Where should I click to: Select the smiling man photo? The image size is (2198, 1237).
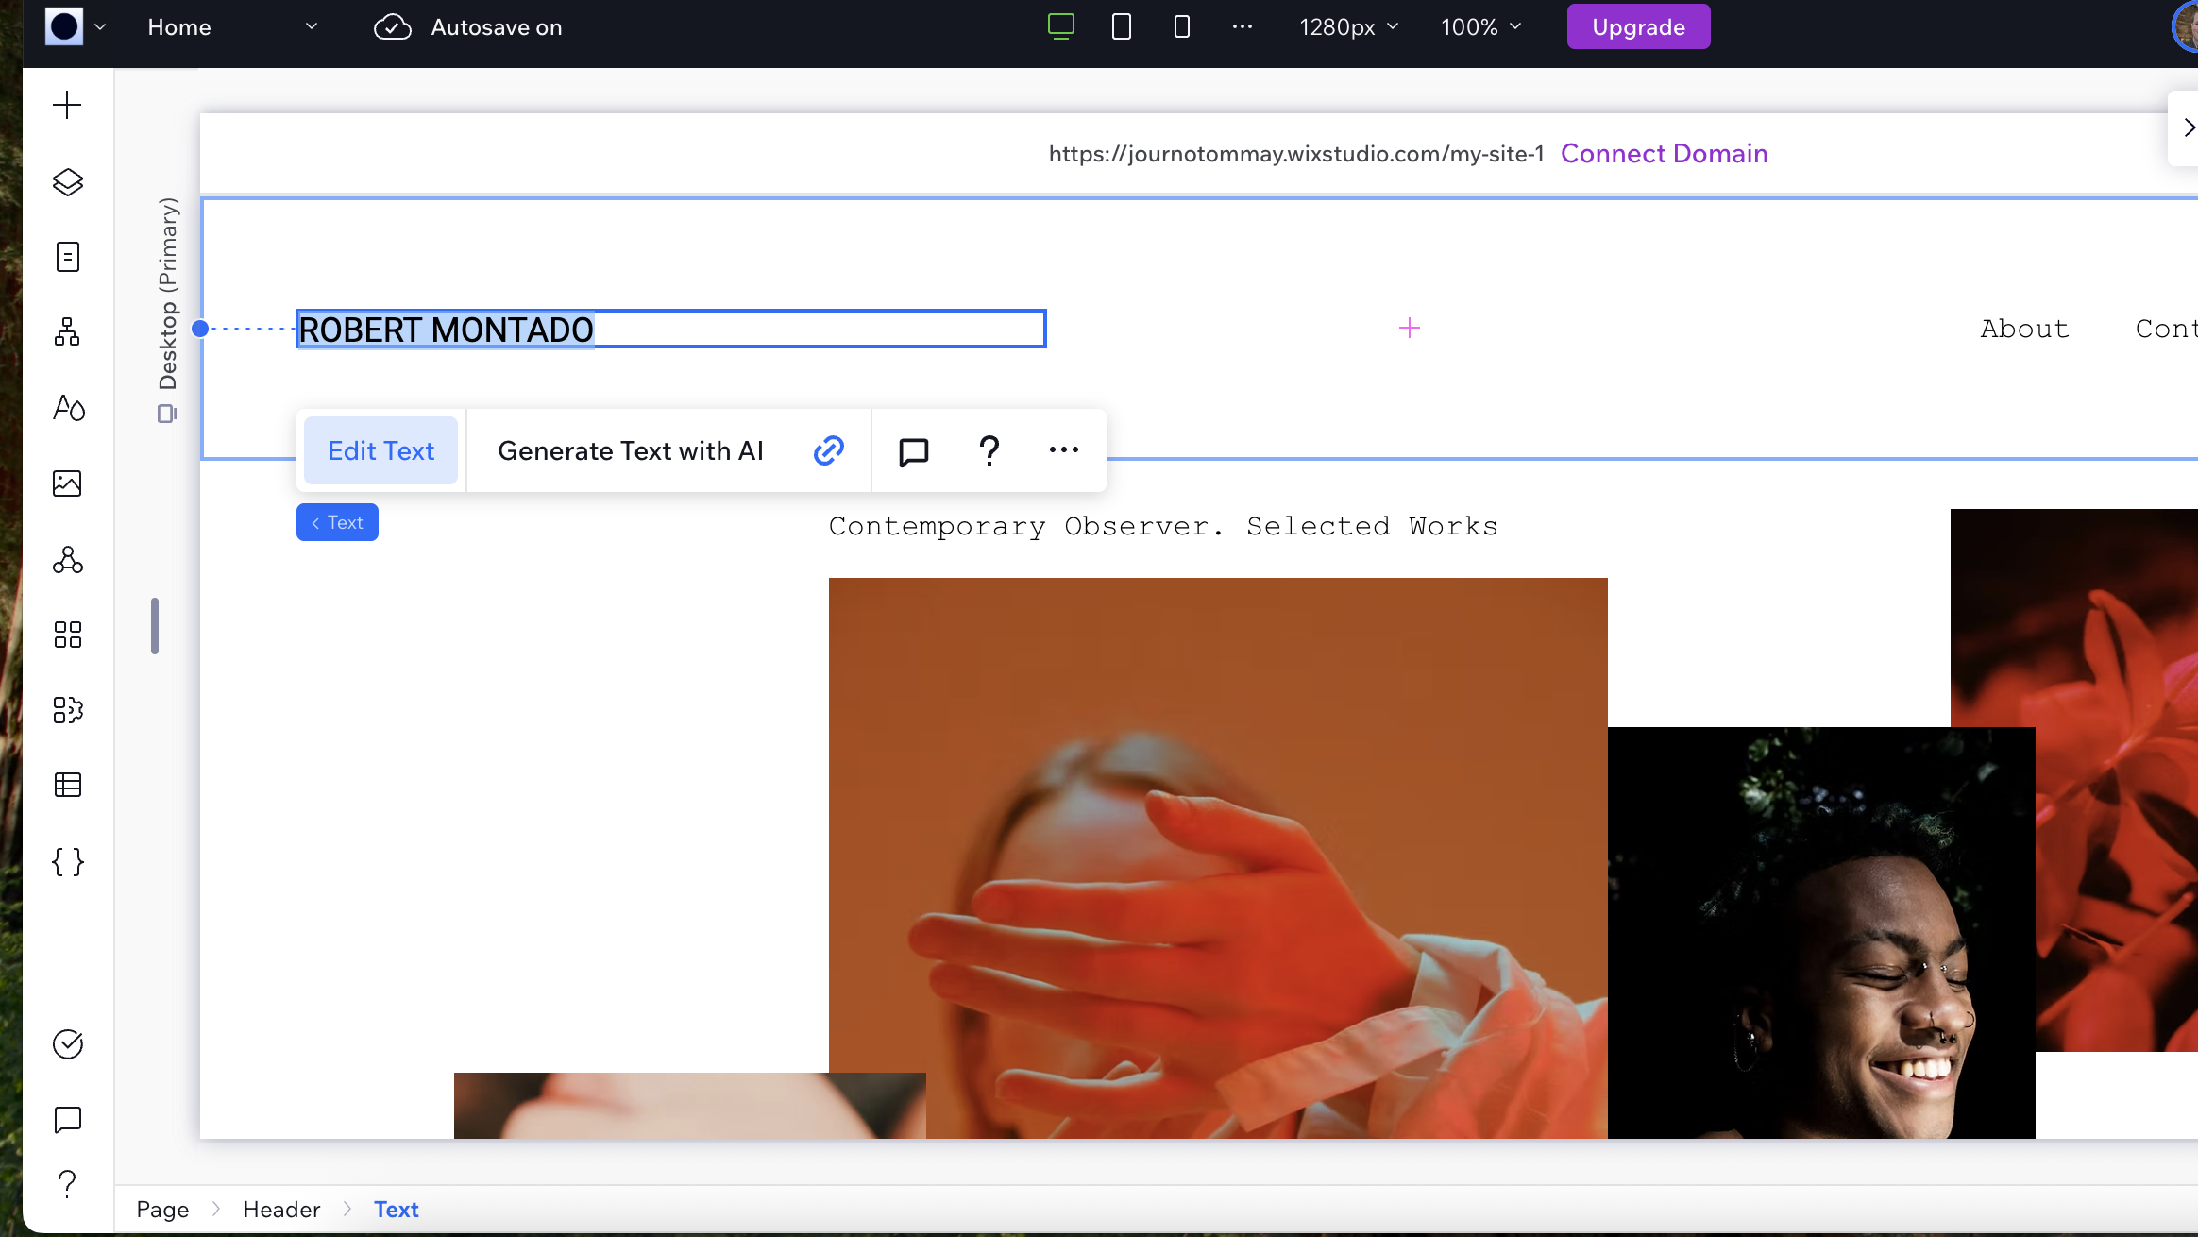click(x=1821, y=933)
